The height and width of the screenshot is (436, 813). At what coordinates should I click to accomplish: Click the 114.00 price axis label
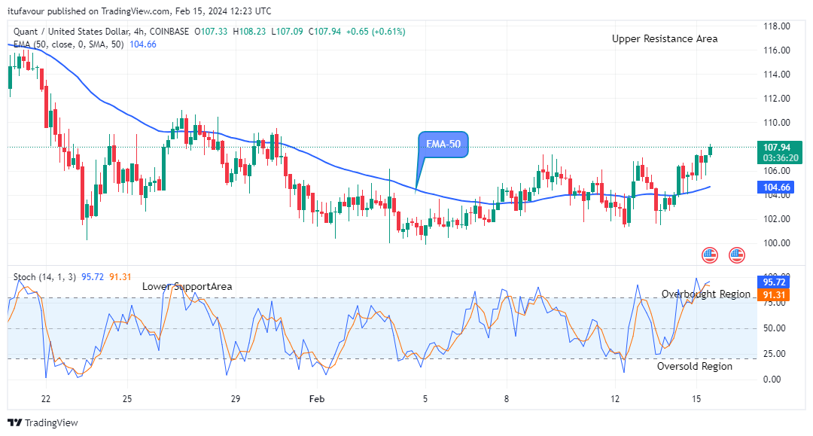[x=777, y=74]
